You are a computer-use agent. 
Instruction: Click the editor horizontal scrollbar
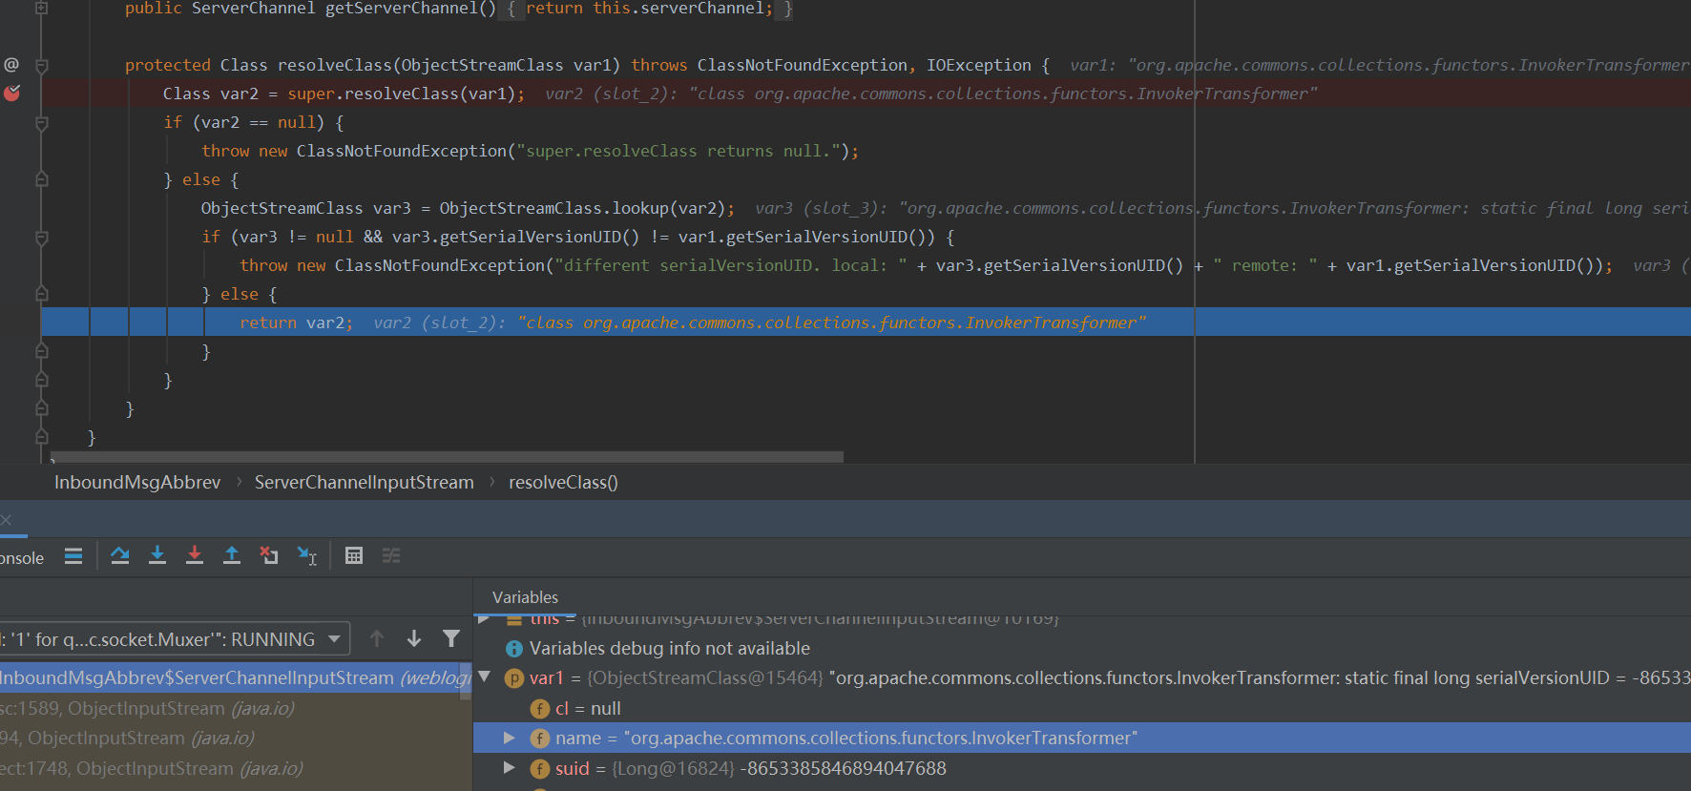pos(447,457)
